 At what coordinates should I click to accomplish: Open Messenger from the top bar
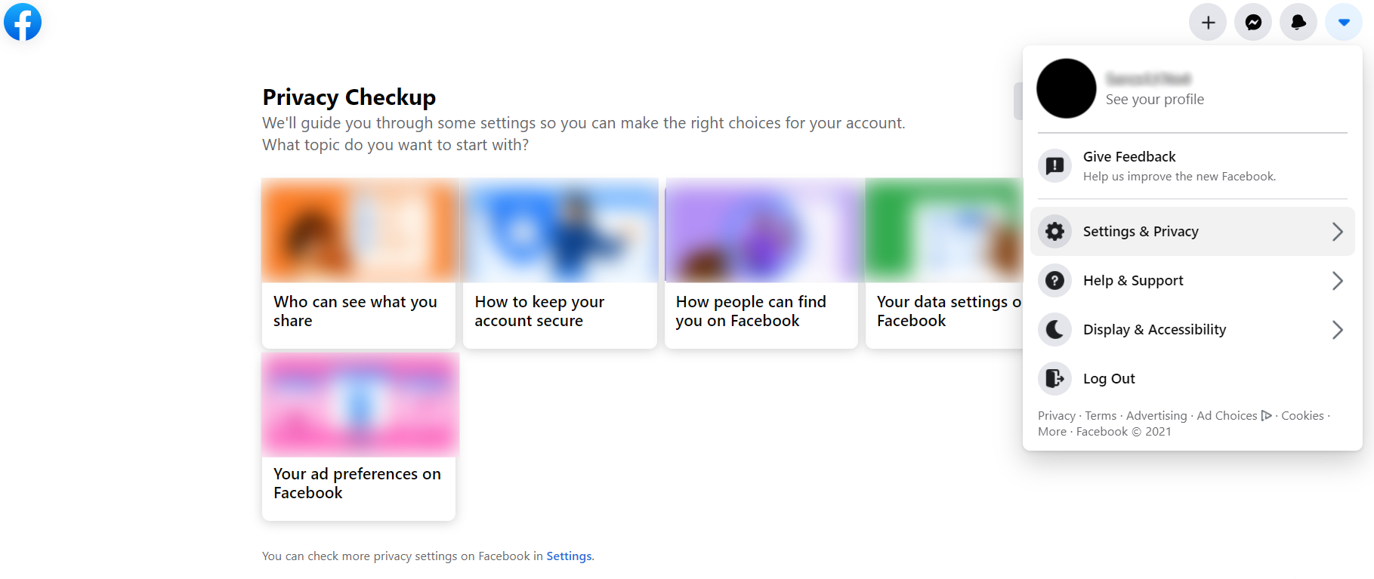coord(1252,22)
